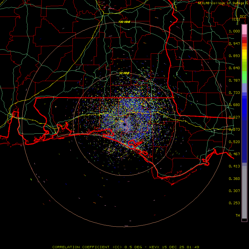Click the 0.893 legend value

pyautogui.click(x=234, y=56)
